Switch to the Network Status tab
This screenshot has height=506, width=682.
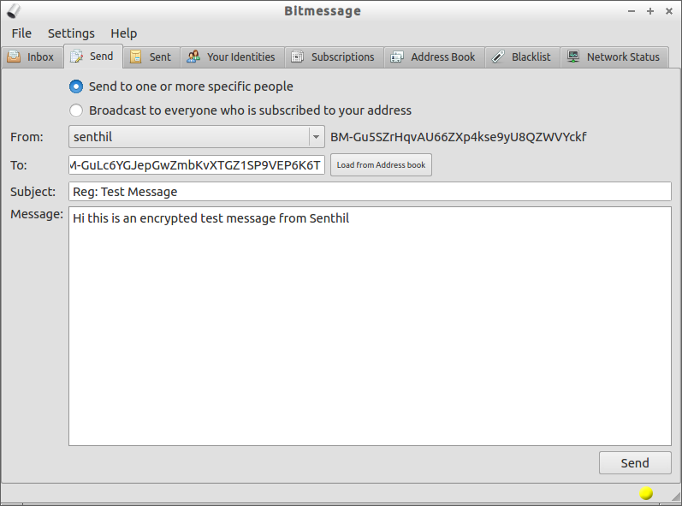pos(614,57)
